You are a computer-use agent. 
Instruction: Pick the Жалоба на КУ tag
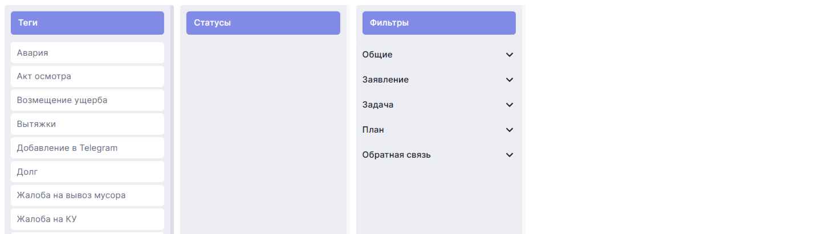click(87, 219)
